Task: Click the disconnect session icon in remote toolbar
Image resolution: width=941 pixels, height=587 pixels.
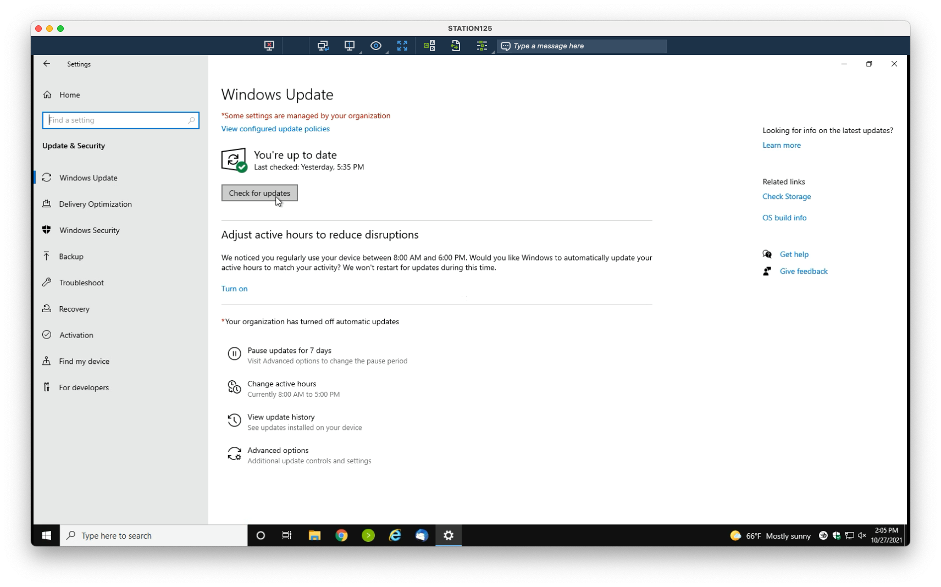Action: coord(269,46)
